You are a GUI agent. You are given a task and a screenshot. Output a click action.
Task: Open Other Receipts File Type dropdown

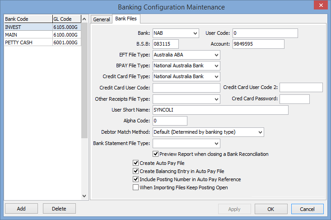(x=216, y=99)
